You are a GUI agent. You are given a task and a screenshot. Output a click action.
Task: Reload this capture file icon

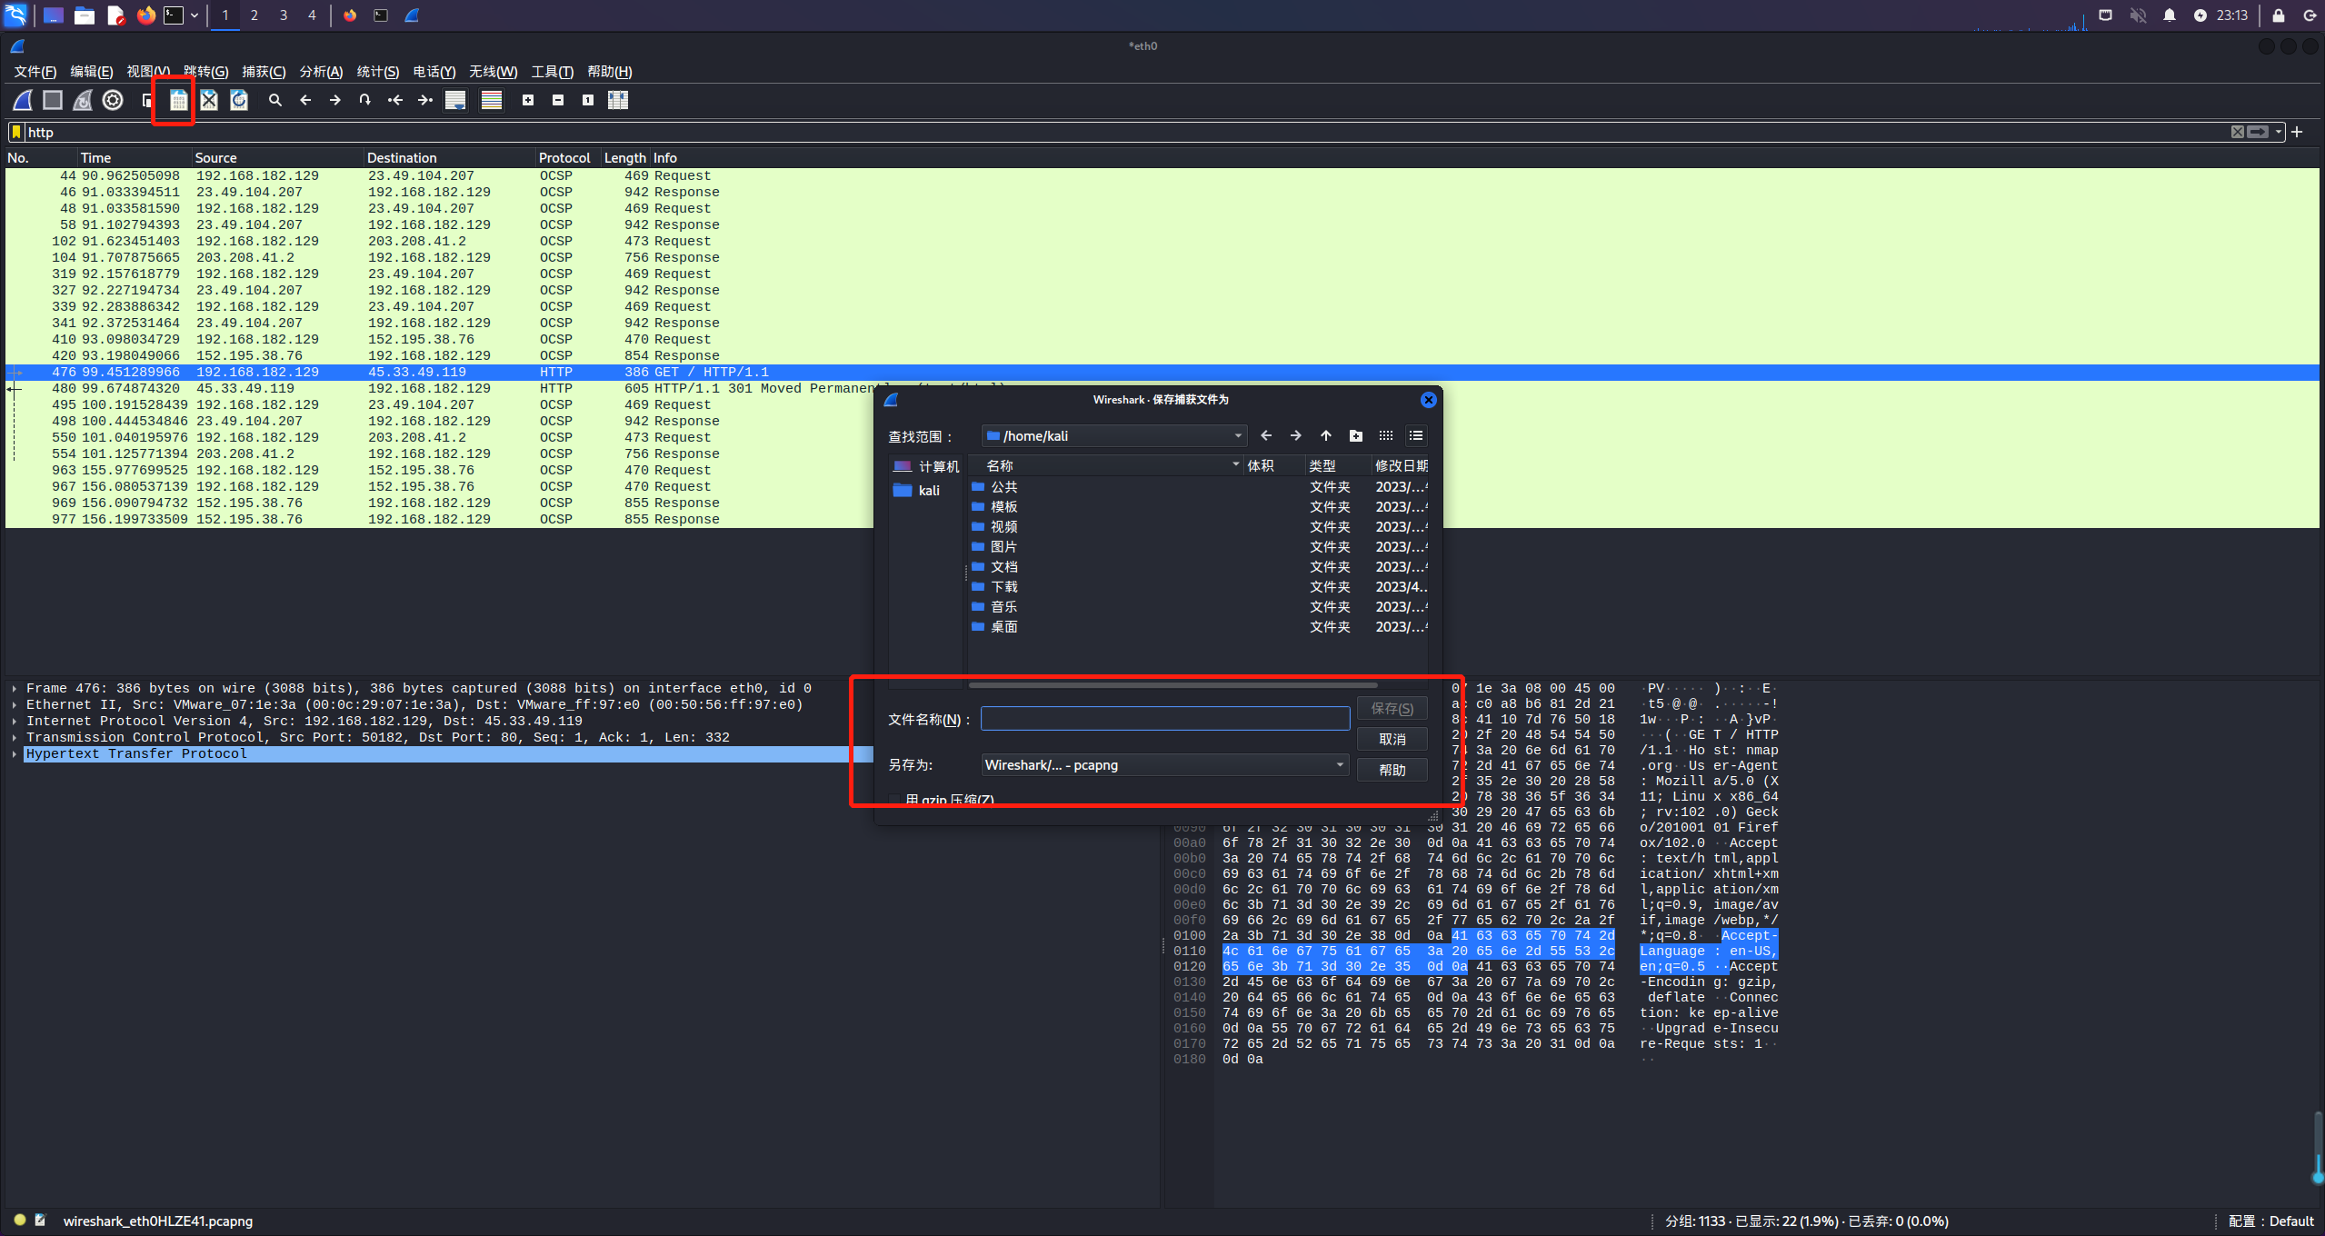[239, 100]
